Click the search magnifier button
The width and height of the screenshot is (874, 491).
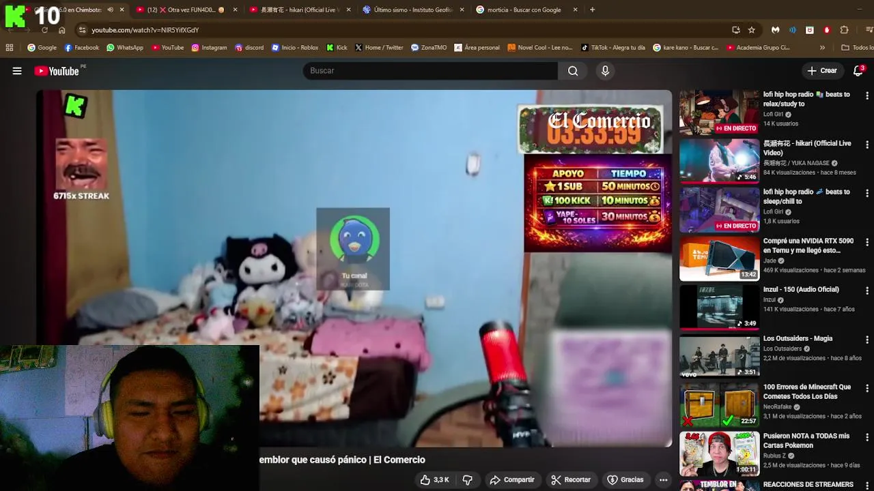point(573,71)
